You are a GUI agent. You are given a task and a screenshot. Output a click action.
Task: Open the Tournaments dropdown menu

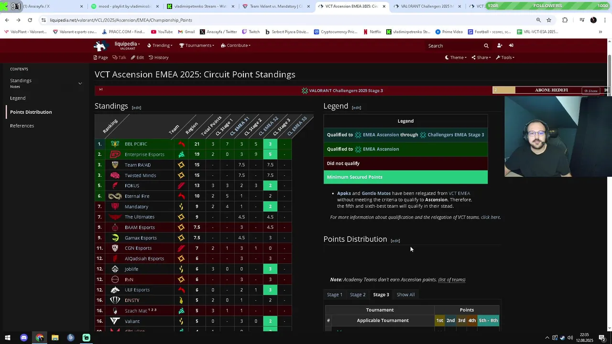(x=196, y=45)
